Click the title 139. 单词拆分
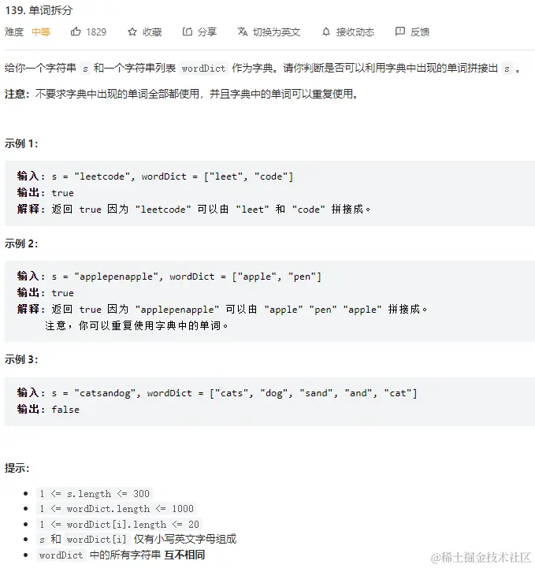Image resolution: width=535 pixels, height=568 pixels. (39, 10)
